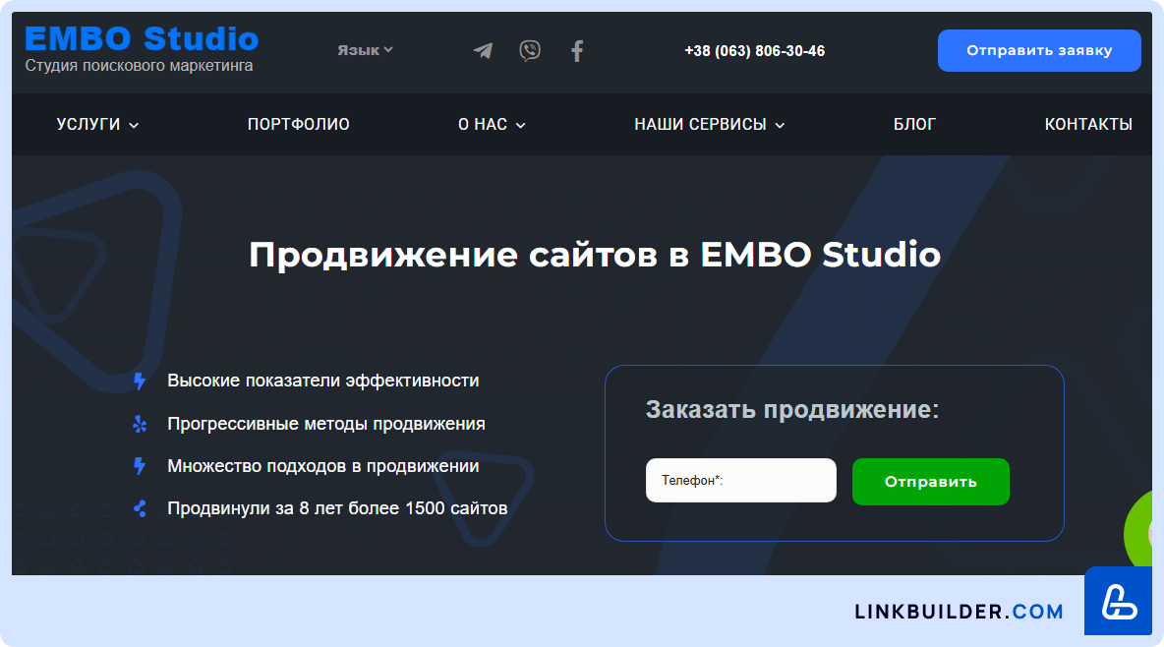Open the Facebook icon link
This screenshot has width=1164, height=647.
click(577, 50)
